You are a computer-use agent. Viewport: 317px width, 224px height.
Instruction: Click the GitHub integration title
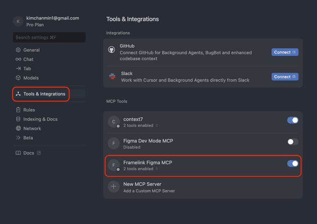coord(127,46)
